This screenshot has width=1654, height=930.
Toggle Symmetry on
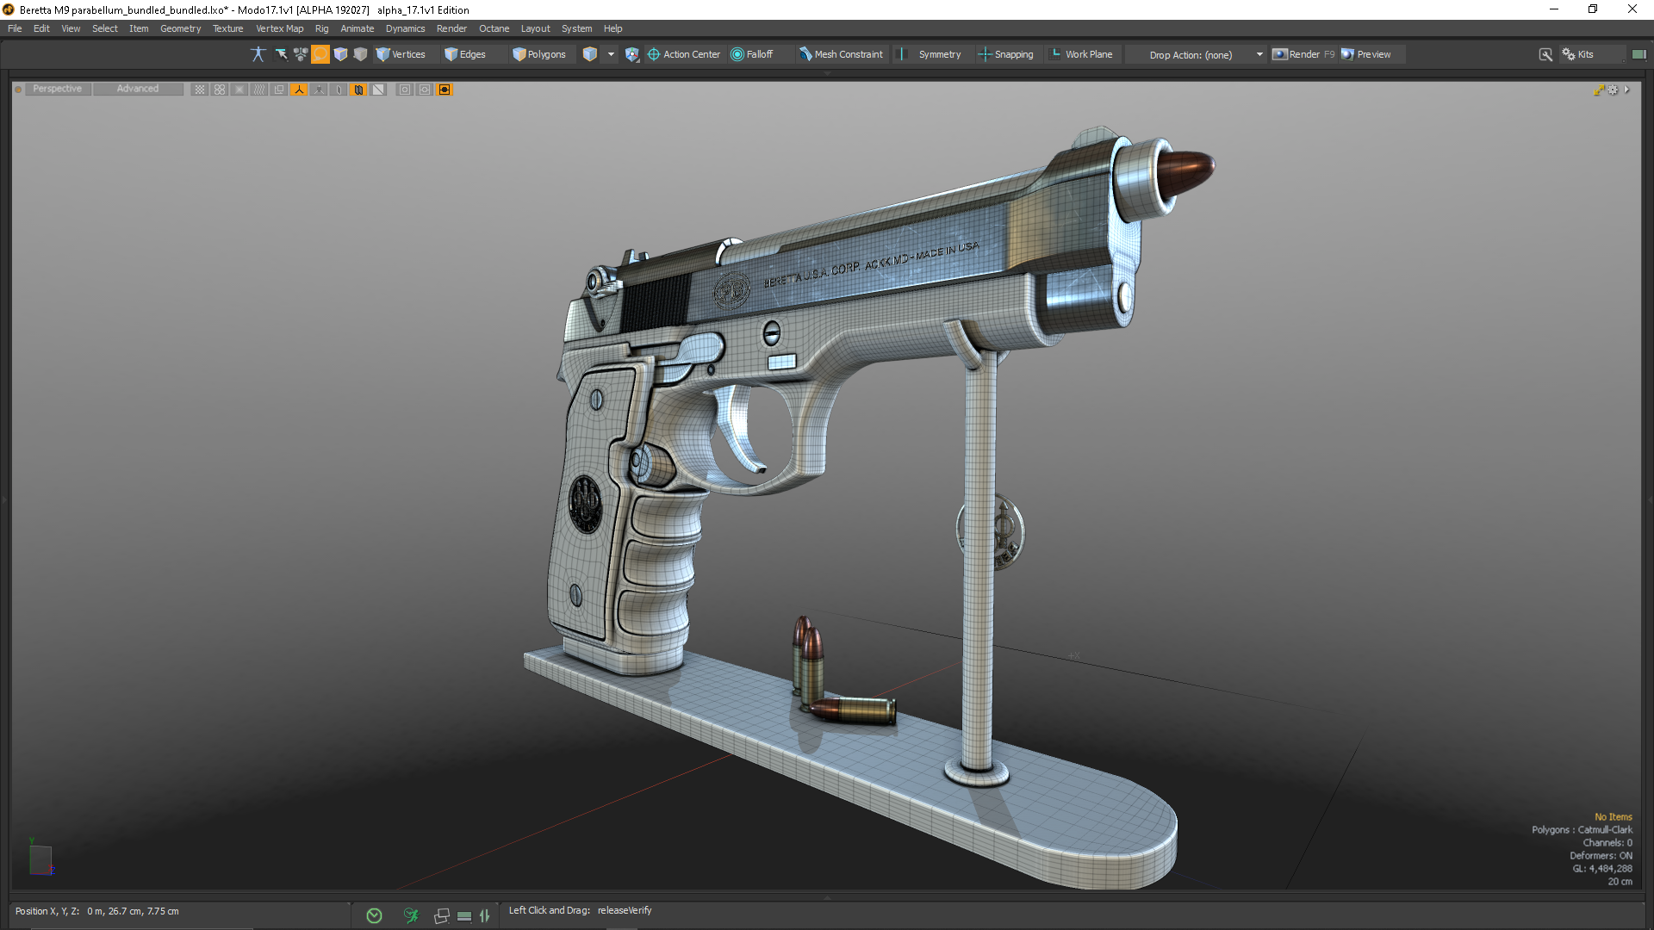click(x=930, y=54)
